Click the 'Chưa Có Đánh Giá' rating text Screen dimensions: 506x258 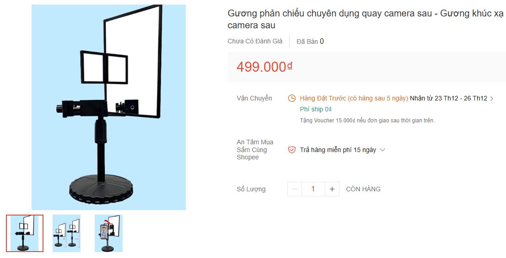pyautogui.click(x=255, y=41)
